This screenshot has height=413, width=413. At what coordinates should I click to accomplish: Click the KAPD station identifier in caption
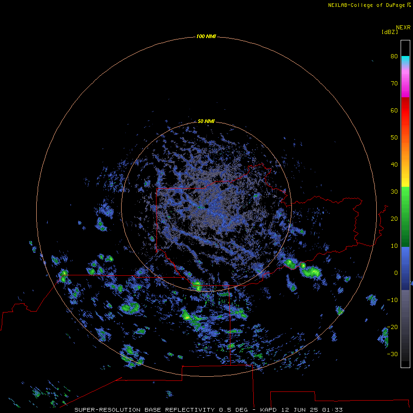[268, 410]
